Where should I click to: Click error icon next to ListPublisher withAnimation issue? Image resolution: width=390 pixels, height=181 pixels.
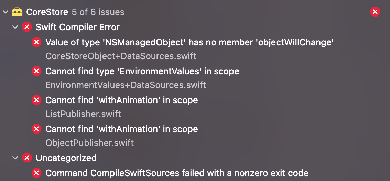[36, 100]
